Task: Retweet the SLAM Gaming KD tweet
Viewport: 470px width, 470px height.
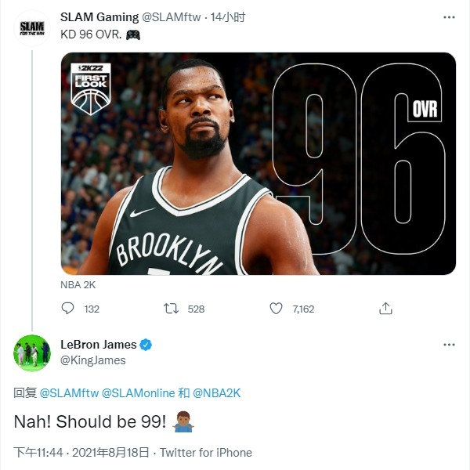Action: [x=171, y=309]
